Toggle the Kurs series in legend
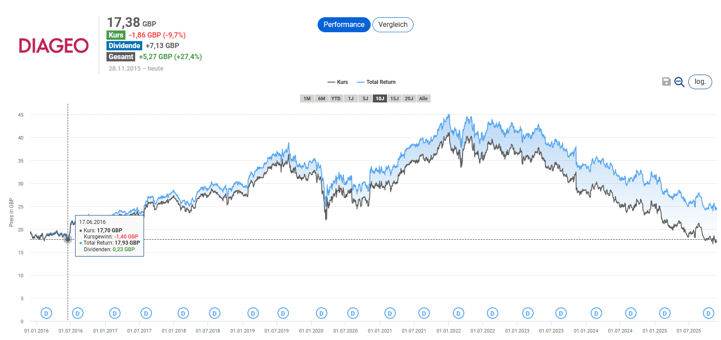Image resolution: width=721 pixels, height=340 pixels. 338,82
